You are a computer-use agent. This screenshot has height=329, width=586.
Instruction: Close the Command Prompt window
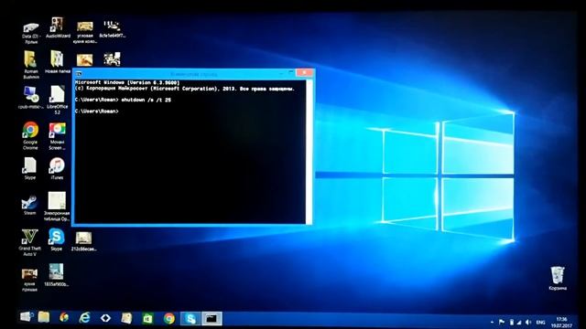tap(304, 72)
